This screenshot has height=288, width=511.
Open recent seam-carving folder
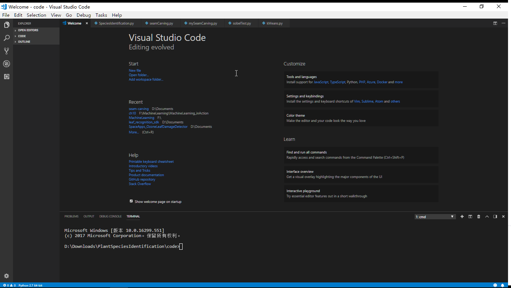coord(138,109)
